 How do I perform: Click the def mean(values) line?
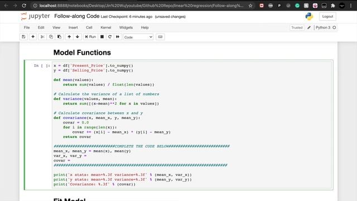[x=73, y=80]
